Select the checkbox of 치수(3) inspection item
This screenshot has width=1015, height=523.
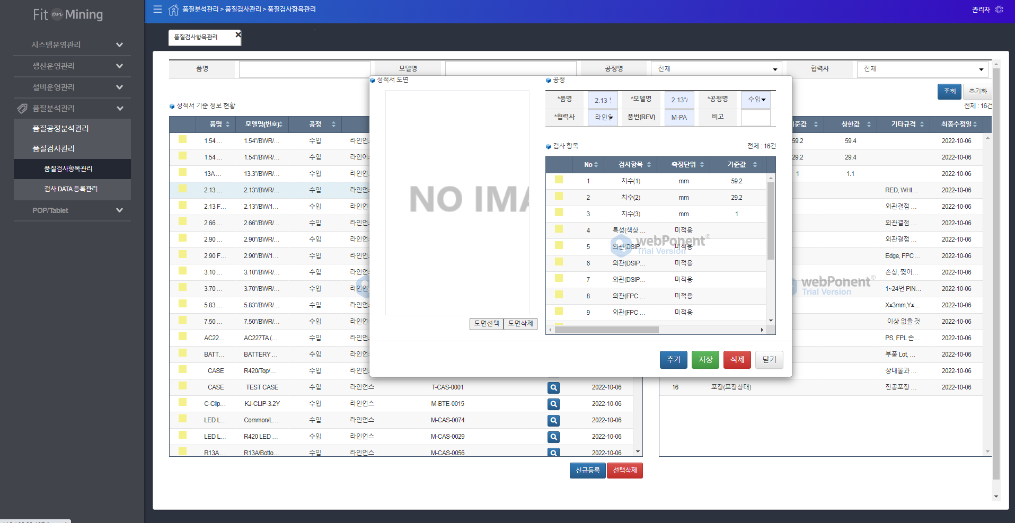click(x=559, y=213)
